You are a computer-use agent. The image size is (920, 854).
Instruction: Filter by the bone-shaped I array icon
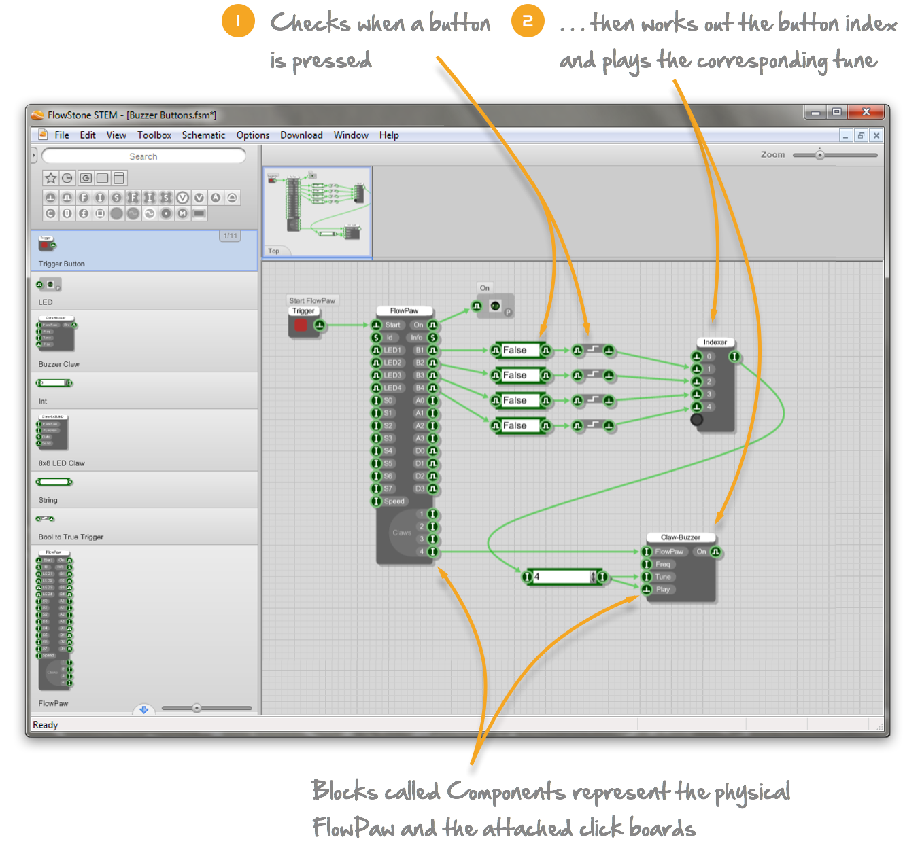(150, 198)
